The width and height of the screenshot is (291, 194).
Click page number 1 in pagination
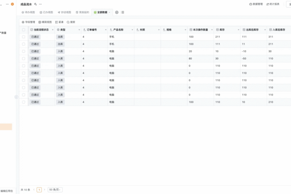click(x=39, y=189)
